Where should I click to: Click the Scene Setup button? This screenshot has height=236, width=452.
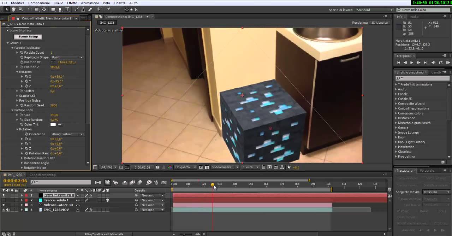[28, 37]
